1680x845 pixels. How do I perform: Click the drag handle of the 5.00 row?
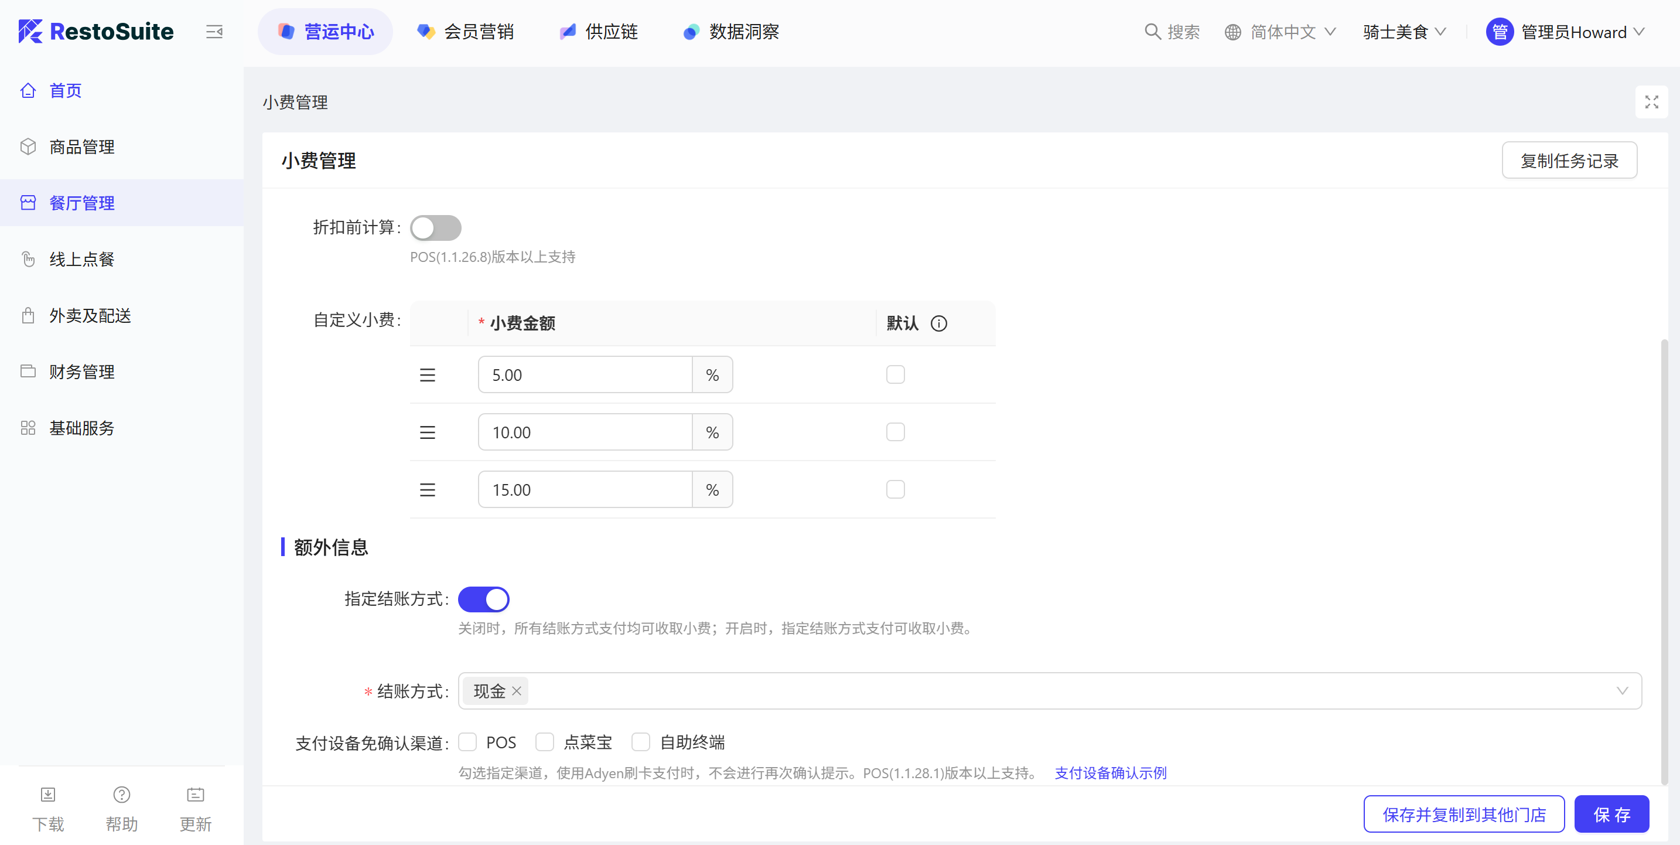pyautogui.click(x=427, y=375)
